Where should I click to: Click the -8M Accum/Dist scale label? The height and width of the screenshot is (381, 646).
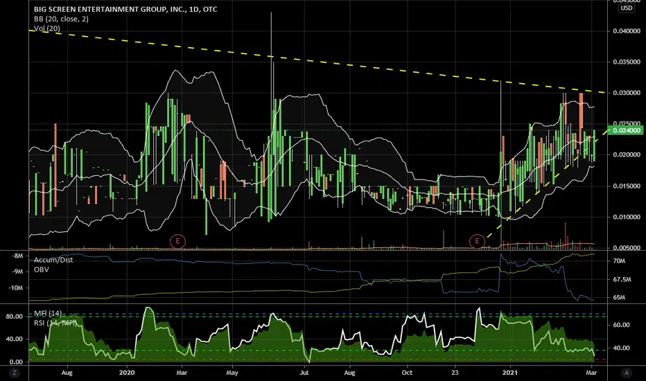[18, 256]
